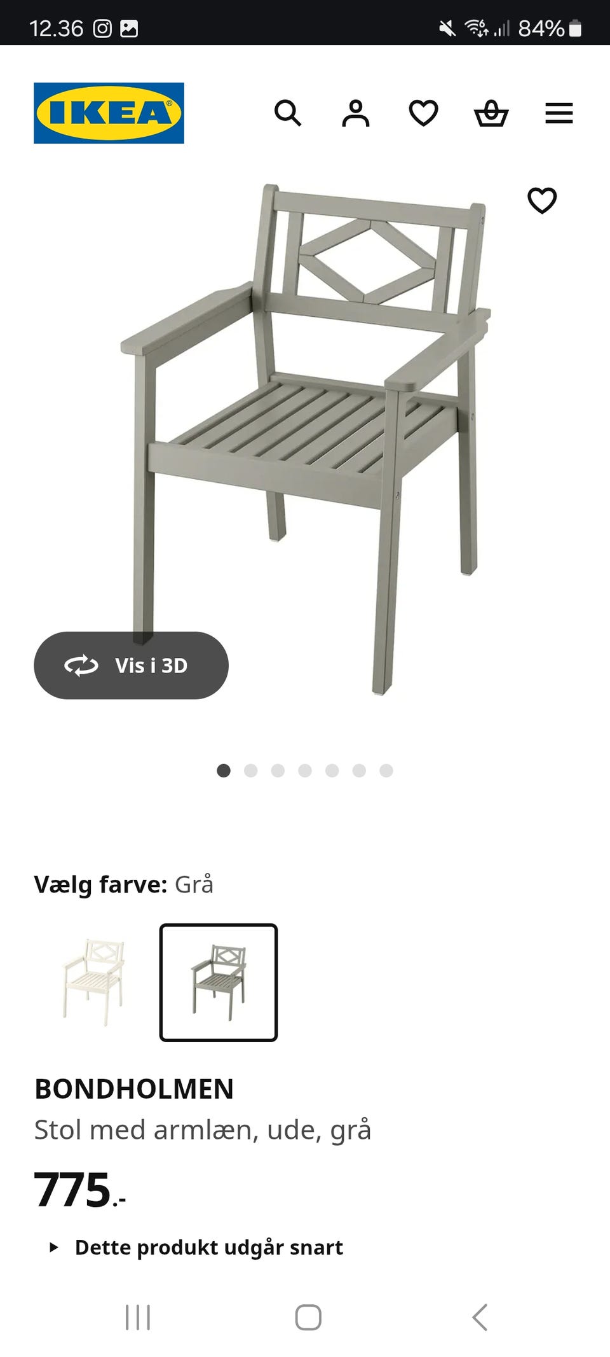Image resolution: width=610 pixels, height=1357 pixels.
Task: Jump to the second image carousel dot
Action: pyautogui.click(x=251, y=771)
